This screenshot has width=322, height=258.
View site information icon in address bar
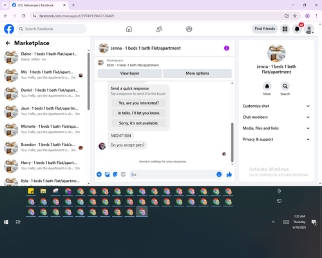34,15
